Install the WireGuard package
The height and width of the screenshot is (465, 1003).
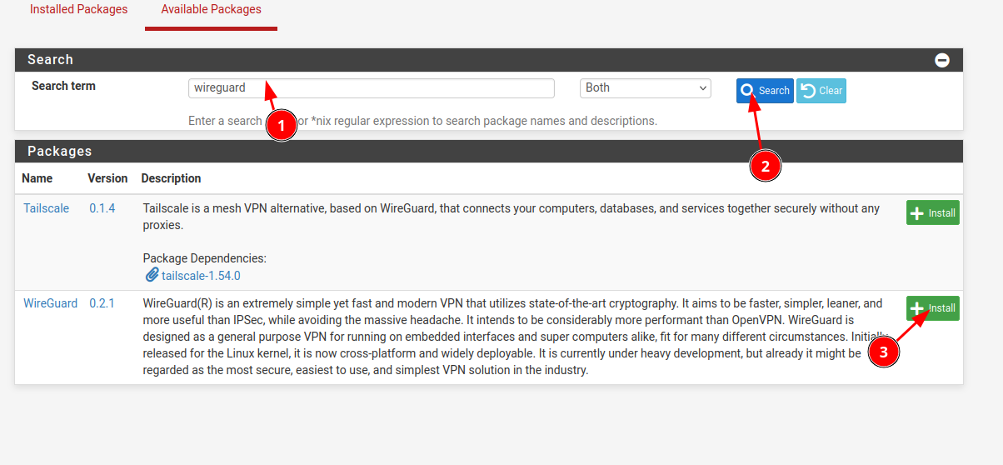coord(932,308)
